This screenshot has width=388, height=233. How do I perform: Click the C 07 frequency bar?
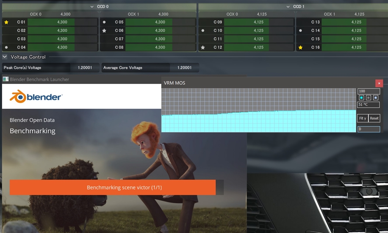(x=160, y=39)
